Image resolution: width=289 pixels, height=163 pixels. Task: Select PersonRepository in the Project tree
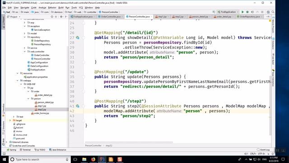(41, 44)
